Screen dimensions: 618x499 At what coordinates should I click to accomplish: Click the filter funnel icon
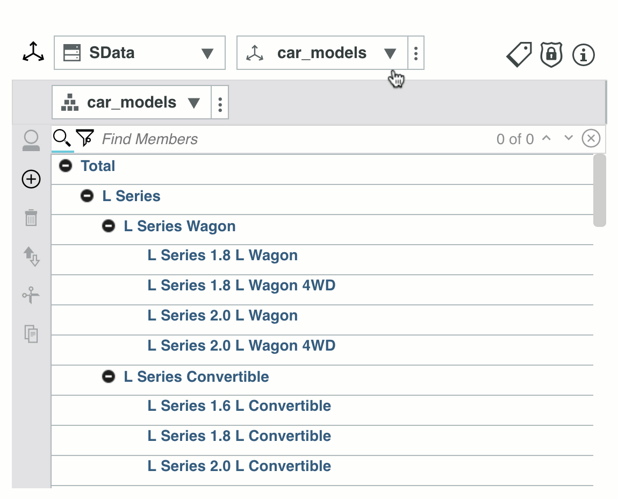tap(85, 138)
